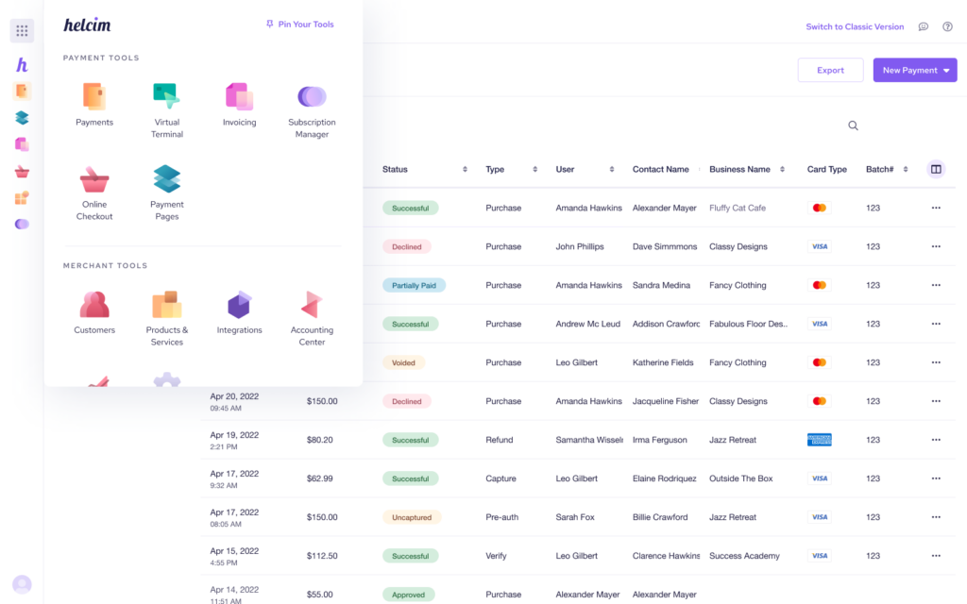
Task: Click contact name Jacqueline Fisher
Action: 666,401
